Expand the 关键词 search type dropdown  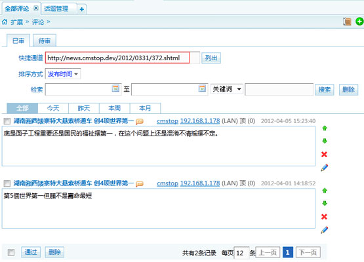pos(227,89)
